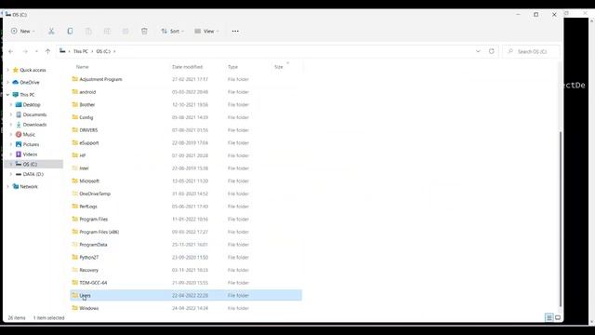Open the View dropdown menu
The image size is (595, 335).
click(x=206, y=31)
